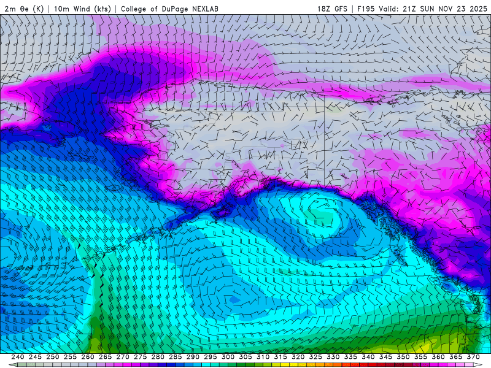
Task: Select the 255 legend value
Action: coord(70,357)
